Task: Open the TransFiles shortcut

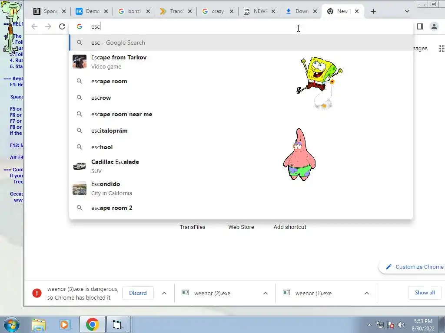Action: (x=193, y=227)
